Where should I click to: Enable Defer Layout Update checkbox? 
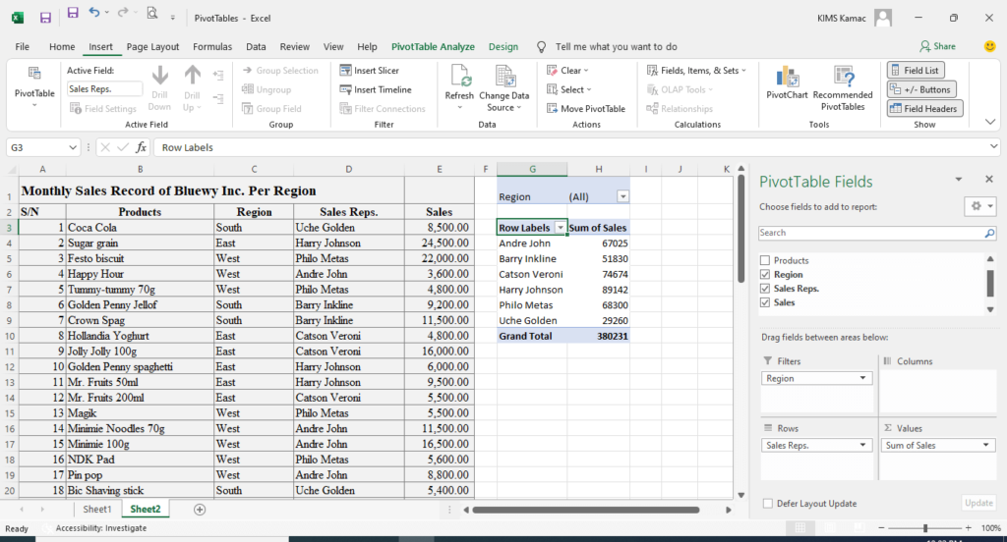(x=768, y=504)
